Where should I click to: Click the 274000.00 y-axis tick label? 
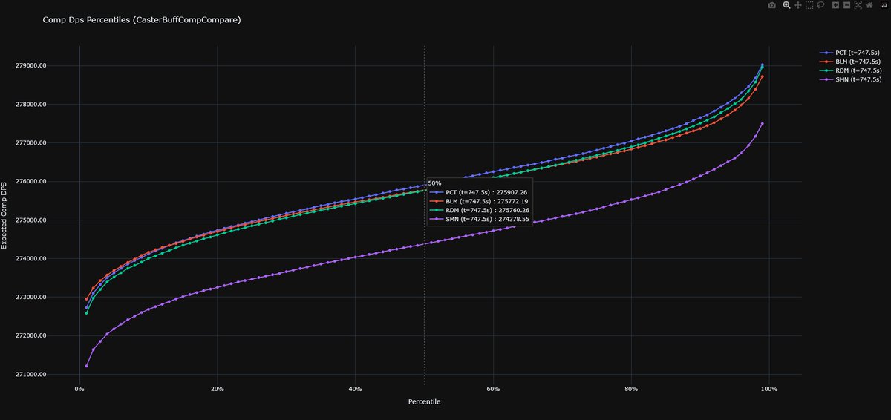(31, 258)
